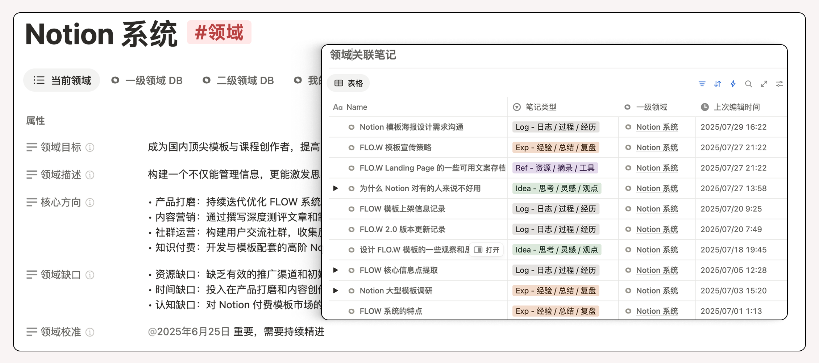Open Notion 系统 link in 2025/07/01 1:13 row
819x363 pixels.
pos(657,311)
